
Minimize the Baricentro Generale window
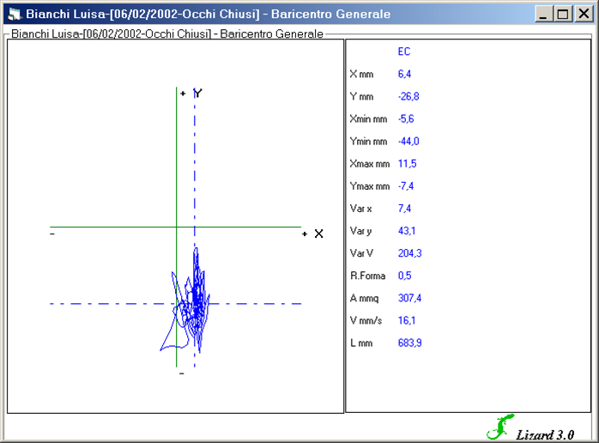(x=543, y=14)
